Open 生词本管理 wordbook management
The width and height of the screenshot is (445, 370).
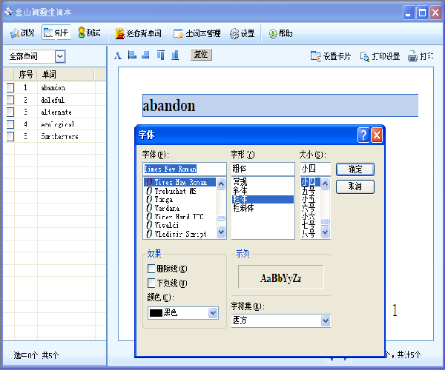pos(197,33)
